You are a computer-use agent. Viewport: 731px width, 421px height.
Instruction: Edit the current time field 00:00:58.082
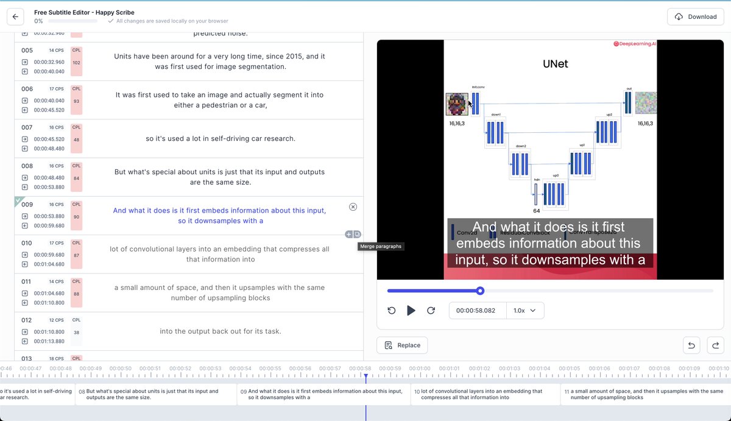(x=478, y=311)
